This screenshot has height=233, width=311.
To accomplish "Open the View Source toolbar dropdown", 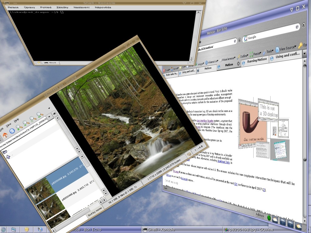I will click(x=285, y=48).
